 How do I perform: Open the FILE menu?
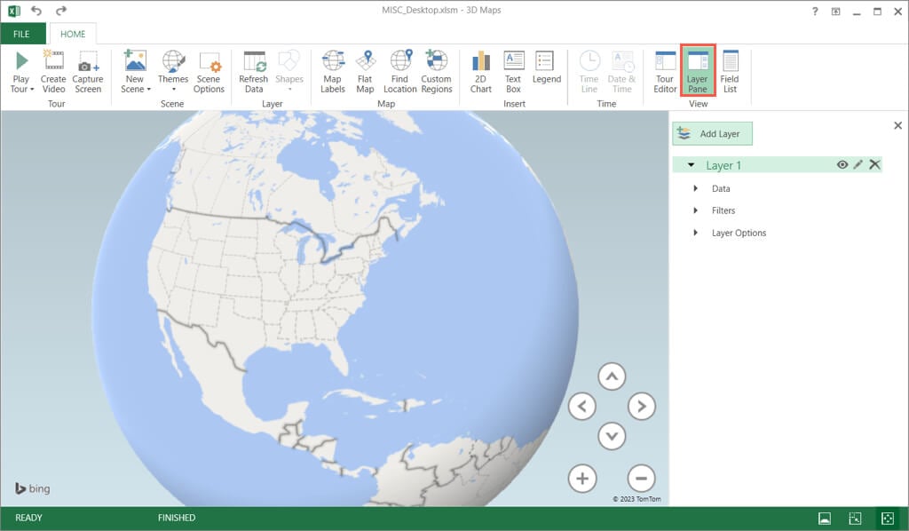(x=21, y=34)
